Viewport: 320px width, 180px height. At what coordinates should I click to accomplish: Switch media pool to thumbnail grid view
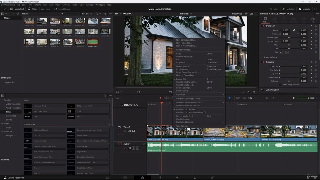[x=87, y=14]
